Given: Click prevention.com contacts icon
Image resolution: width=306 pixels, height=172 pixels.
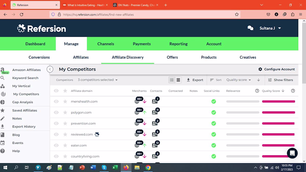Looking at the screenshot, I should (155, 123).
